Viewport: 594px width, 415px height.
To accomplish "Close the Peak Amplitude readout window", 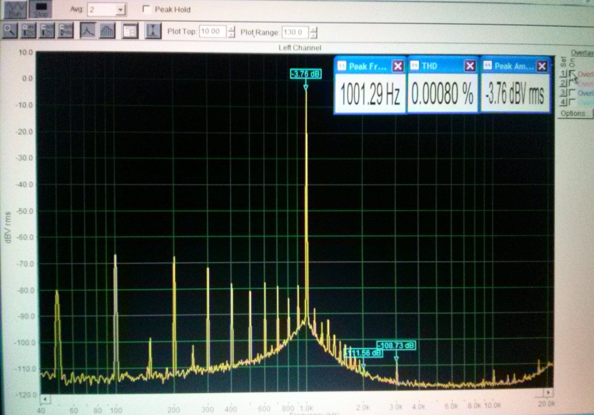I will pyautogui.click(x=542, y=66).
